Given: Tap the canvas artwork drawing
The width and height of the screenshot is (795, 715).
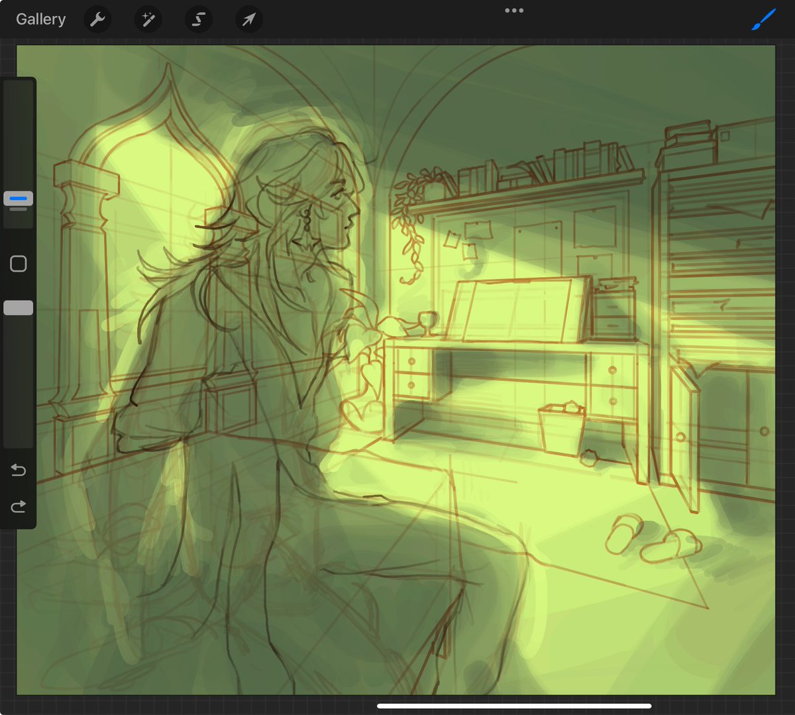Looking at the screenshot, I should (396, 370).
